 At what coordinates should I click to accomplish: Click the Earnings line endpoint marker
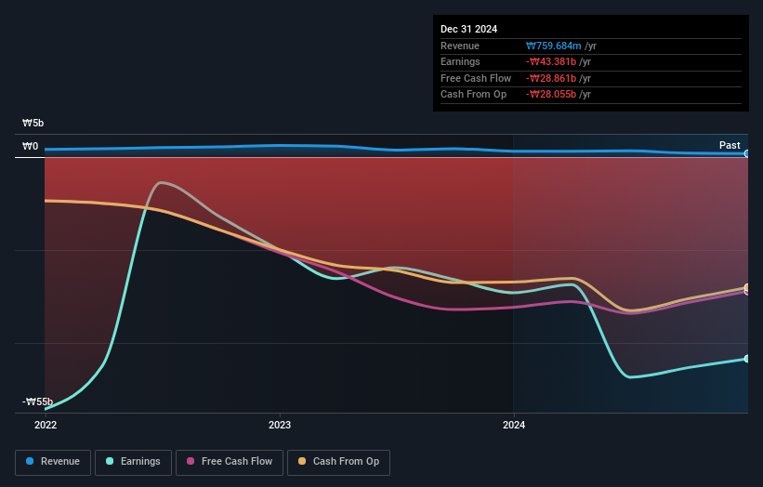[747, 359]
